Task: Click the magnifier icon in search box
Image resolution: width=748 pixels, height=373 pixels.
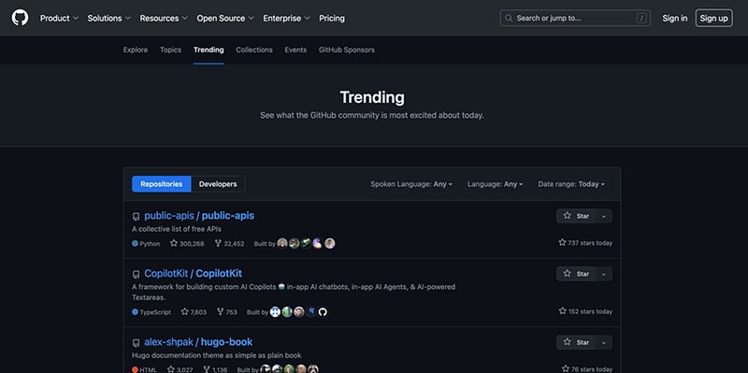Action: pyautogui.click(x=509, y=18)
